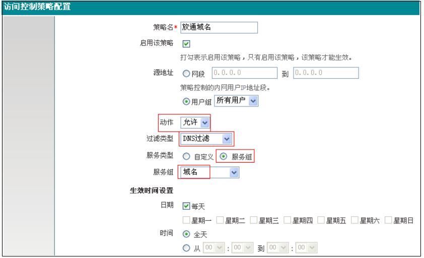Click the source end IP address field
Image resolution: width=424 pixels, height=258 pixels.
(x=325, y=73)
